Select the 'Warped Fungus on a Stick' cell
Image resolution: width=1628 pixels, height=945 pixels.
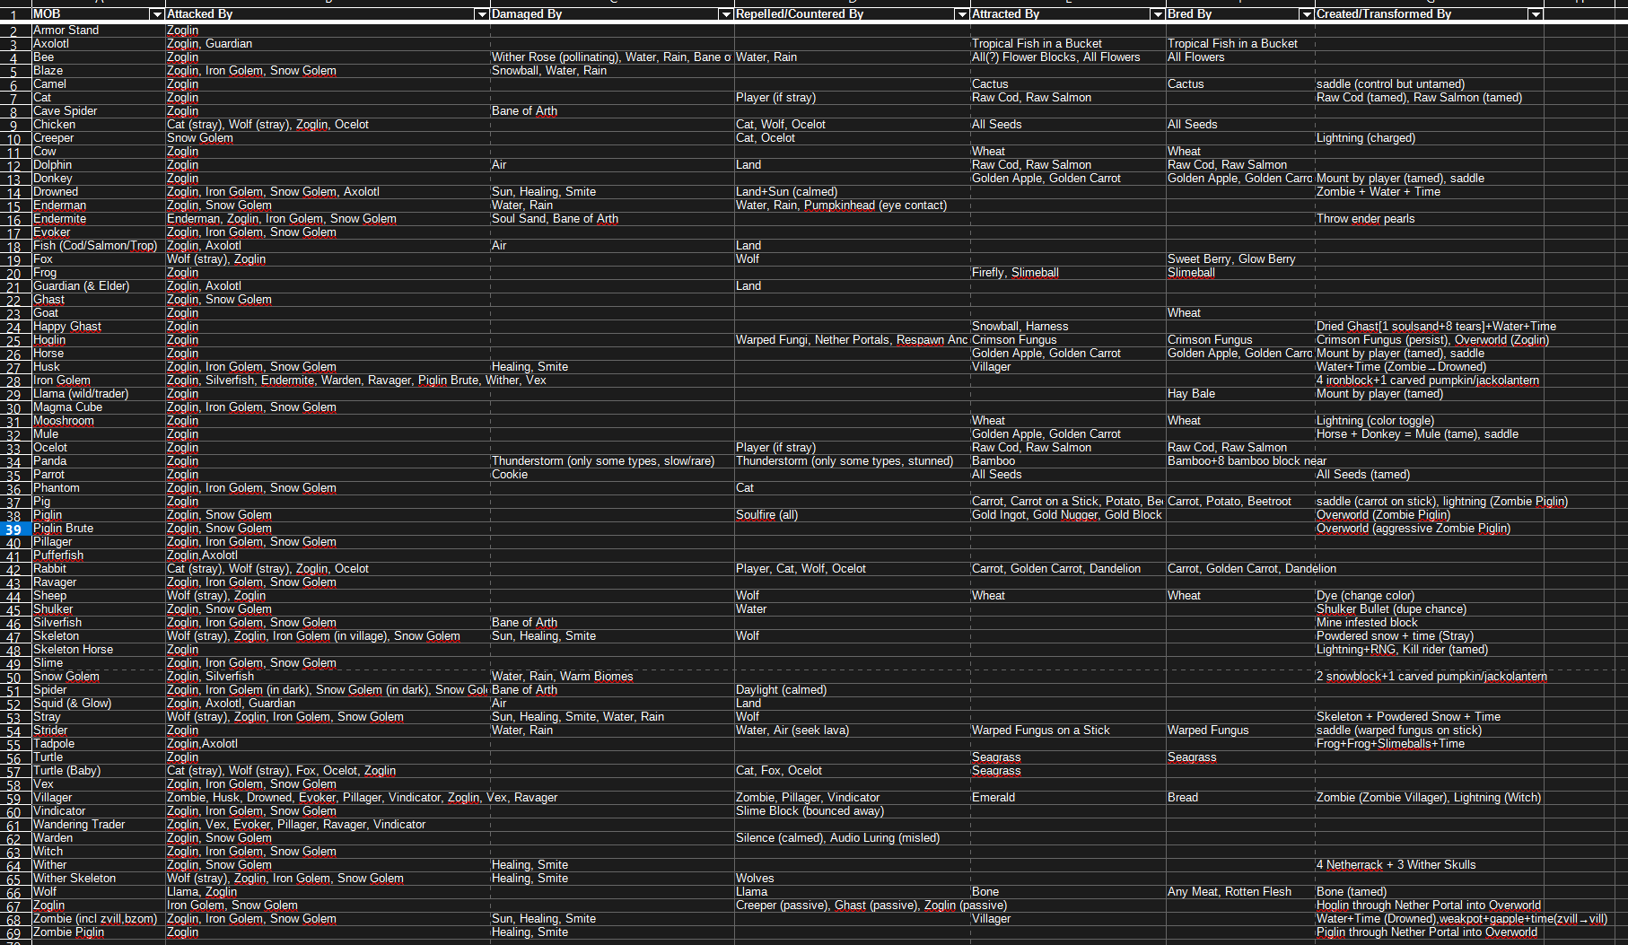[x=1068, y=731]
